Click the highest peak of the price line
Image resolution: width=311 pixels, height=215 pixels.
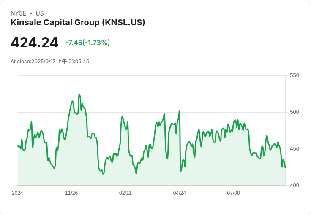click(x=79, y=94)
